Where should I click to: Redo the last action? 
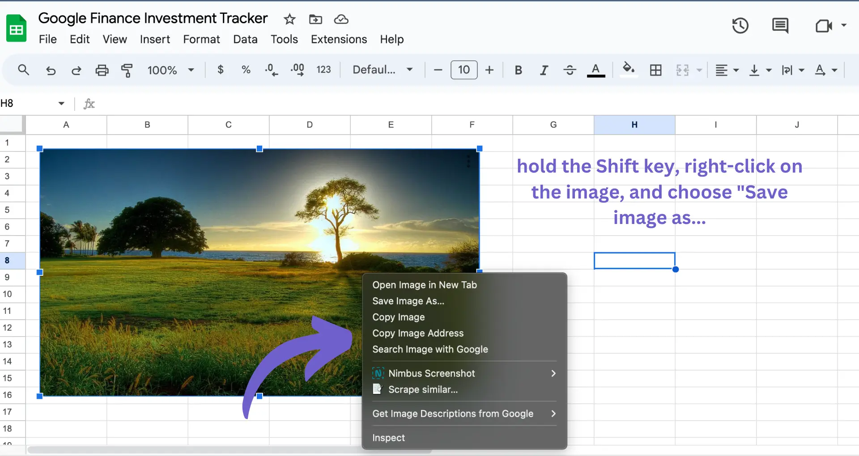(76, 70)
